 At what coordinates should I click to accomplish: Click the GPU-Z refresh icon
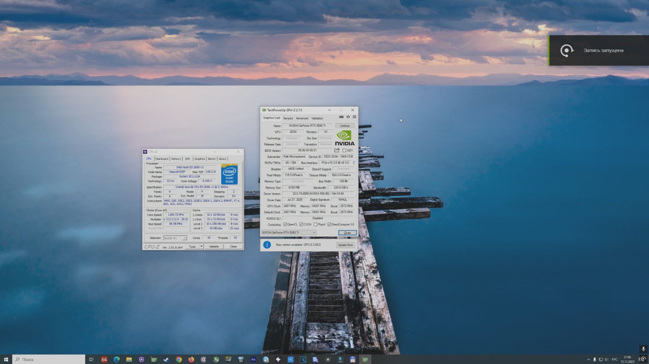point(348,117)
